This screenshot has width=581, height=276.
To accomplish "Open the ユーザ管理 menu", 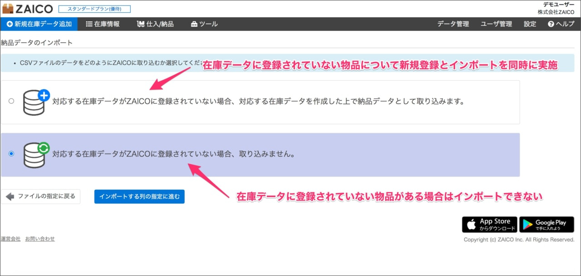I will [496, 24].
